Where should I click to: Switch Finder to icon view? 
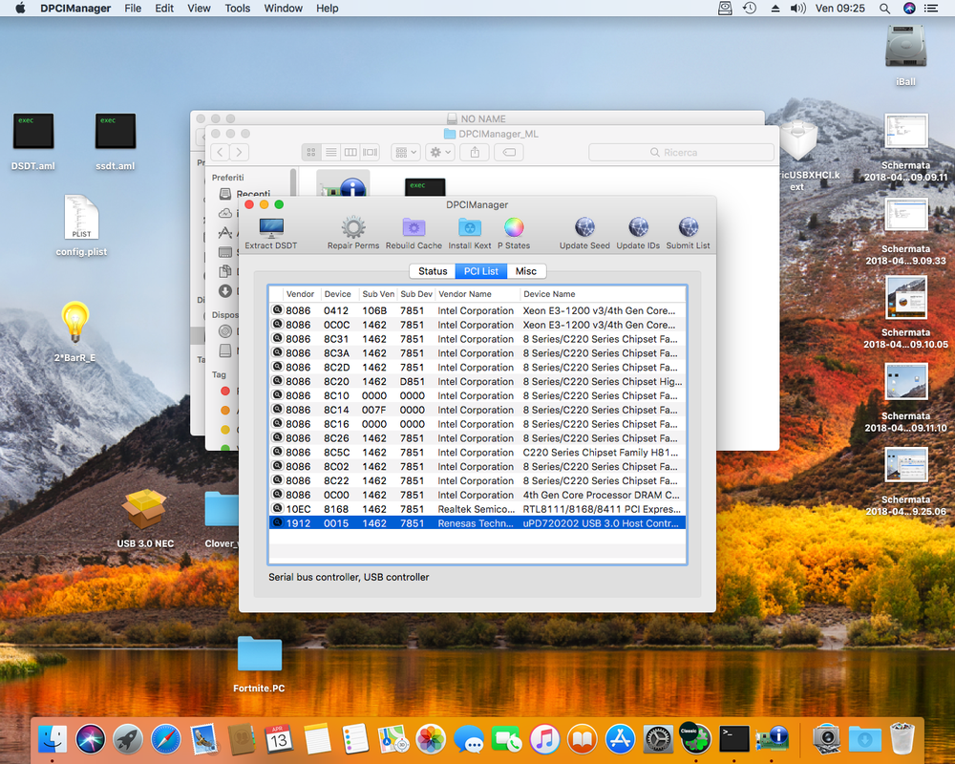[311, 152]
